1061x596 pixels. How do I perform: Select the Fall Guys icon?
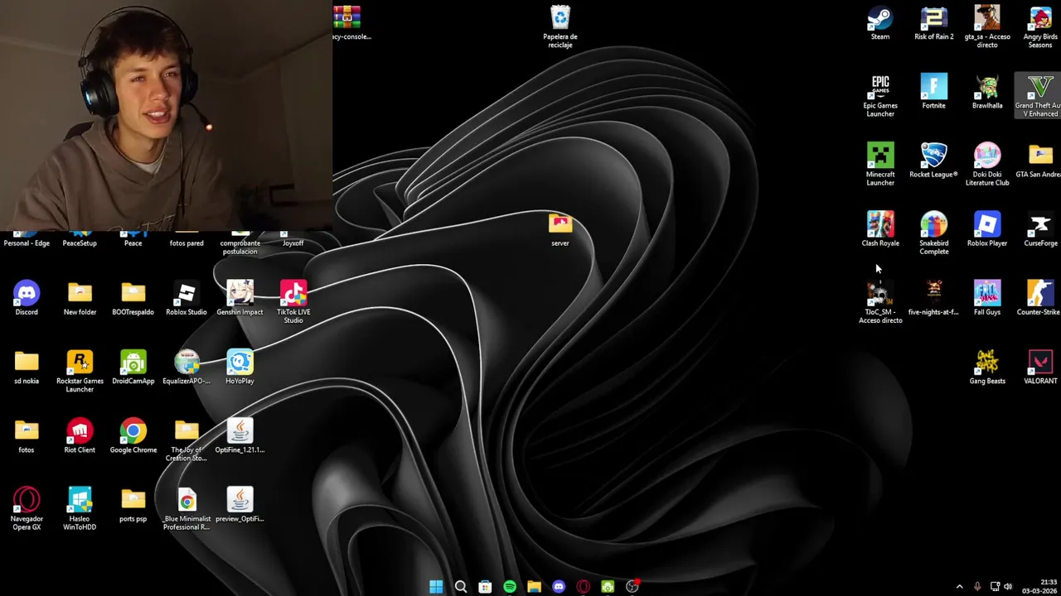(986, 298)
